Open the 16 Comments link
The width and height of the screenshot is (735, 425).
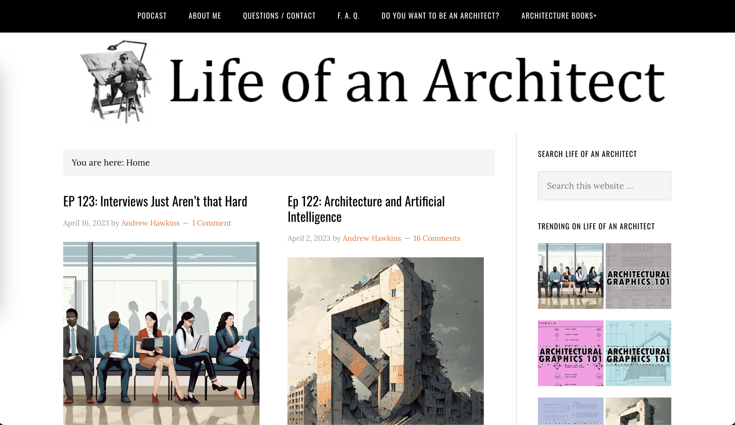(437, 238)
